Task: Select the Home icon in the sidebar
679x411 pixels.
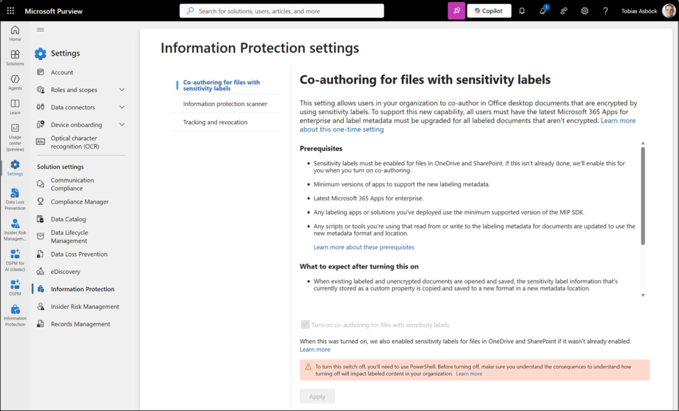Action: click(15, 32)
